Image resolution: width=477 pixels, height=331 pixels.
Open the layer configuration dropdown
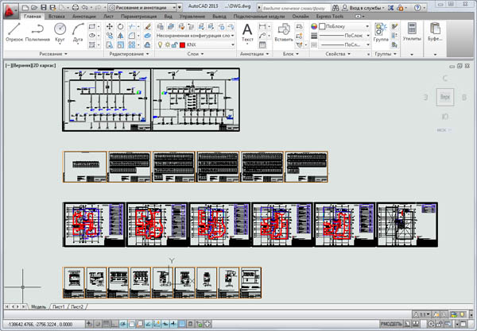[196, 35]
